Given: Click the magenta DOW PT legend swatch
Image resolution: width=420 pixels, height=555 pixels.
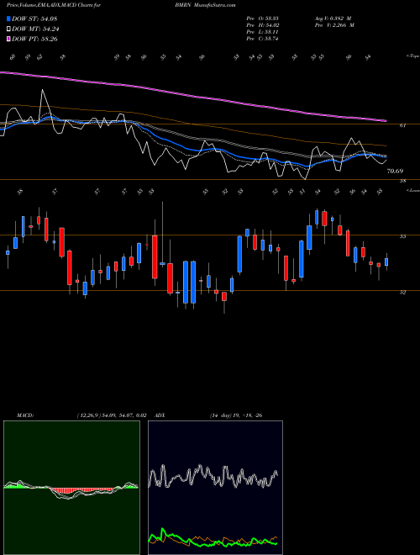Looking at the screenshot, I should [9, 39].
